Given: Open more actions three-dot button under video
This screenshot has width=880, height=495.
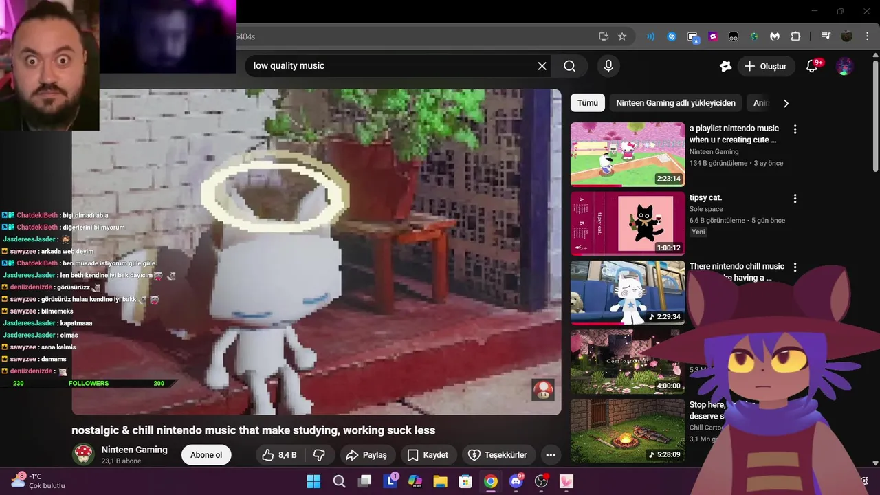Looking at the screenshot, I should (x=551, y=455).
